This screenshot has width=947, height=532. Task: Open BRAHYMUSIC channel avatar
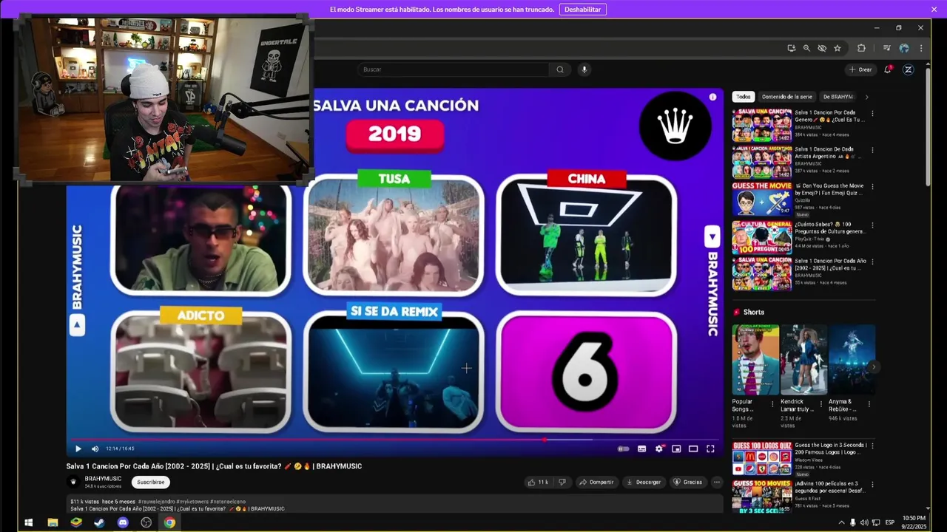(73, 482)
